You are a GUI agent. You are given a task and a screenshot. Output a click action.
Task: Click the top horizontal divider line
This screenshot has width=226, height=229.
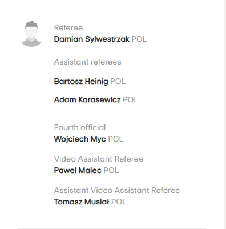[112, 3]
